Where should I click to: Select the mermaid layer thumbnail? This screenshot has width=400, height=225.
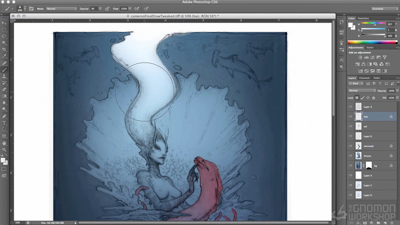pos(358,146)
